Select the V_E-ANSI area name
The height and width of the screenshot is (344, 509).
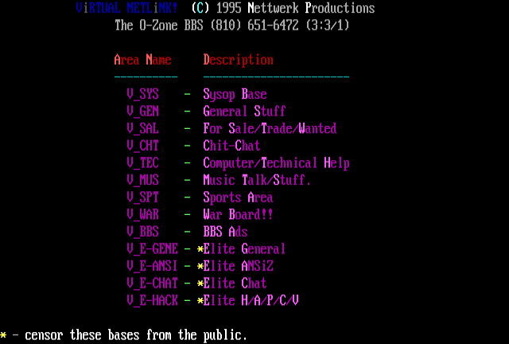152,267
